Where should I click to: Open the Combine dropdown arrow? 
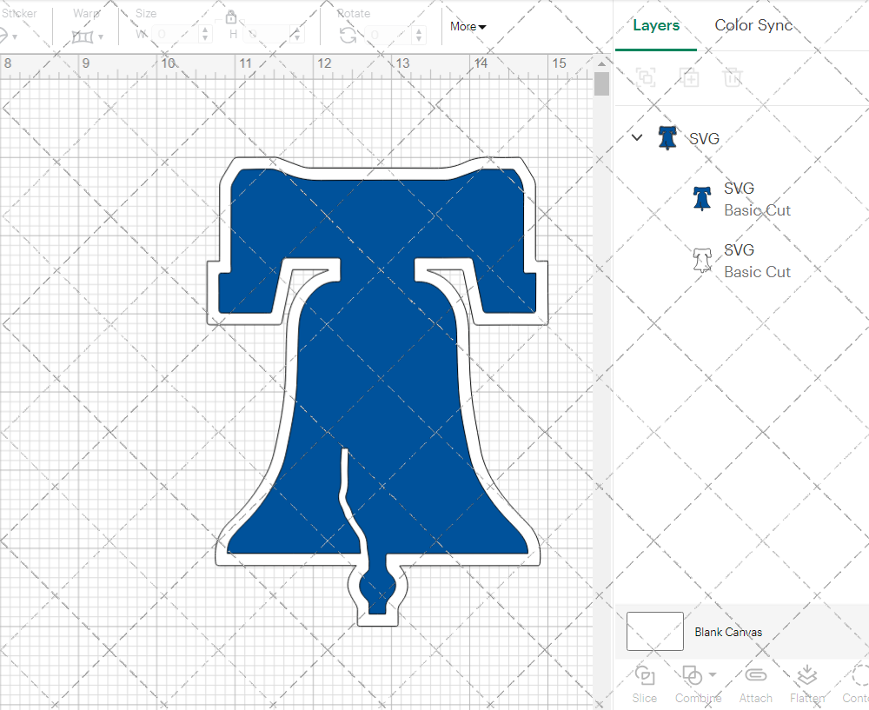pyautogui.click(x=713, y=674)
